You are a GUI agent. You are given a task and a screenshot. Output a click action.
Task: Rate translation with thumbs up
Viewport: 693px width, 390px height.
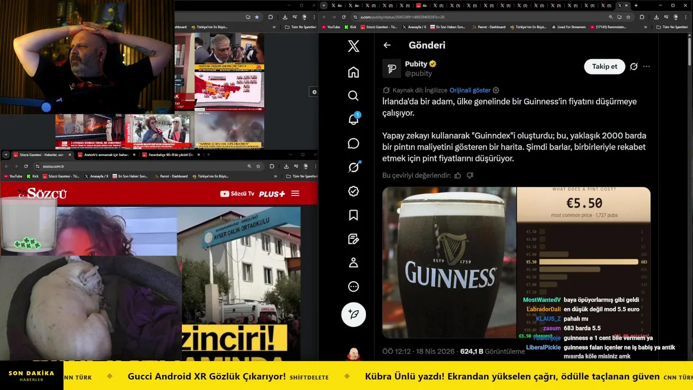point(458,175)
